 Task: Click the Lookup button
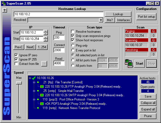[118, 14]
